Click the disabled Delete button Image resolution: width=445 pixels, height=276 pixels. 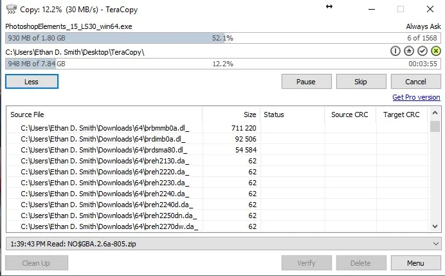point(361,263)
